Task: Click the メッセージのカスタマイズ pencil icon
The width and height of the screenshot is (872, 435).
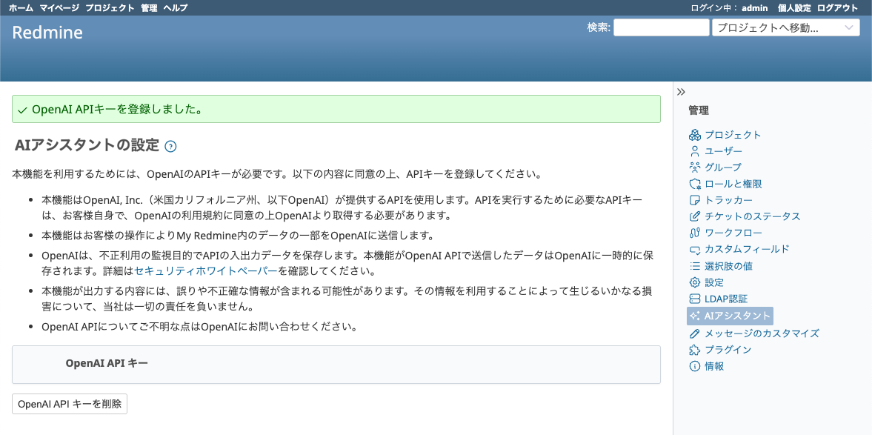Action: point(694,333)
